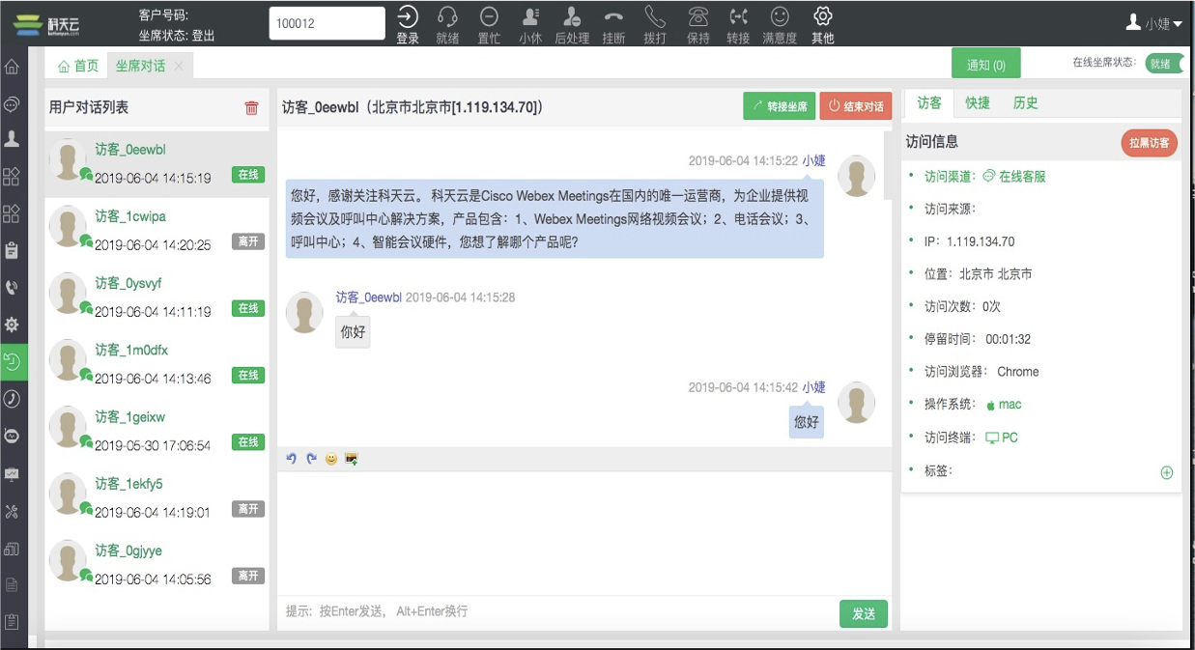Click the customer number input field 100012

click(327, 23)
